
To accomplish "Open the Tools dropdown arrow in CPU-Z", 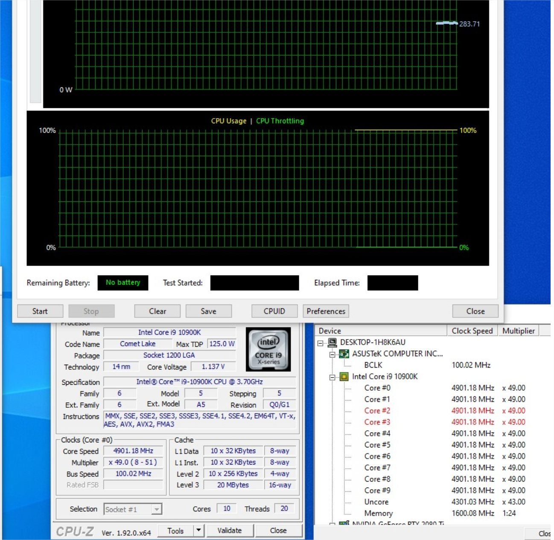I will 198,531.
